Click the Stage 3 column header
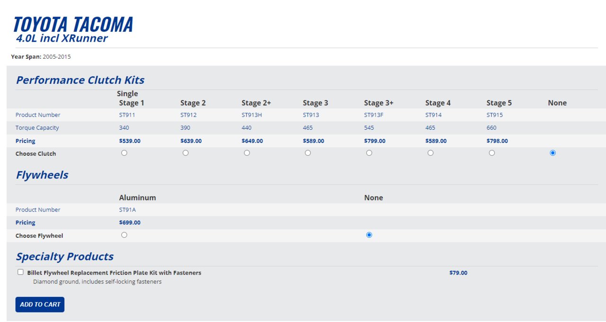This screenshot has height=322, width=606. [316, 103]
